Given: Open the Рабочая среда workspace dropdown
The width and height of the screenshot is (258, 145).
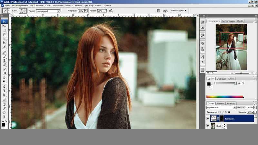Looking at the screenshot, I should tap(179, 11).
